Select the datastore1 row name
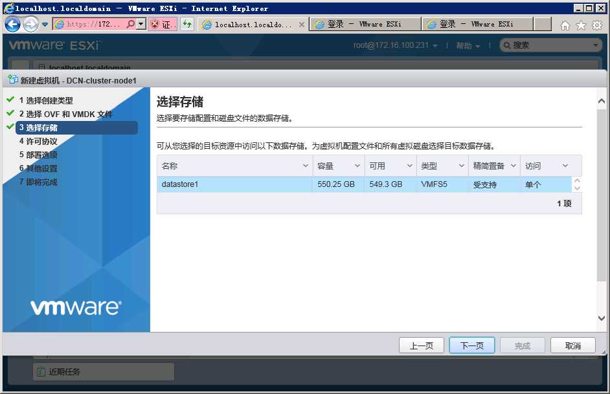This screenshot has height=394, width=610. [180, 184]
